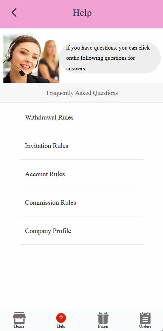The width and height of the screenshot is (163, 331).
Task: Expand the Account Rules question
Action: pyautogui.click(x=82, y=174)
